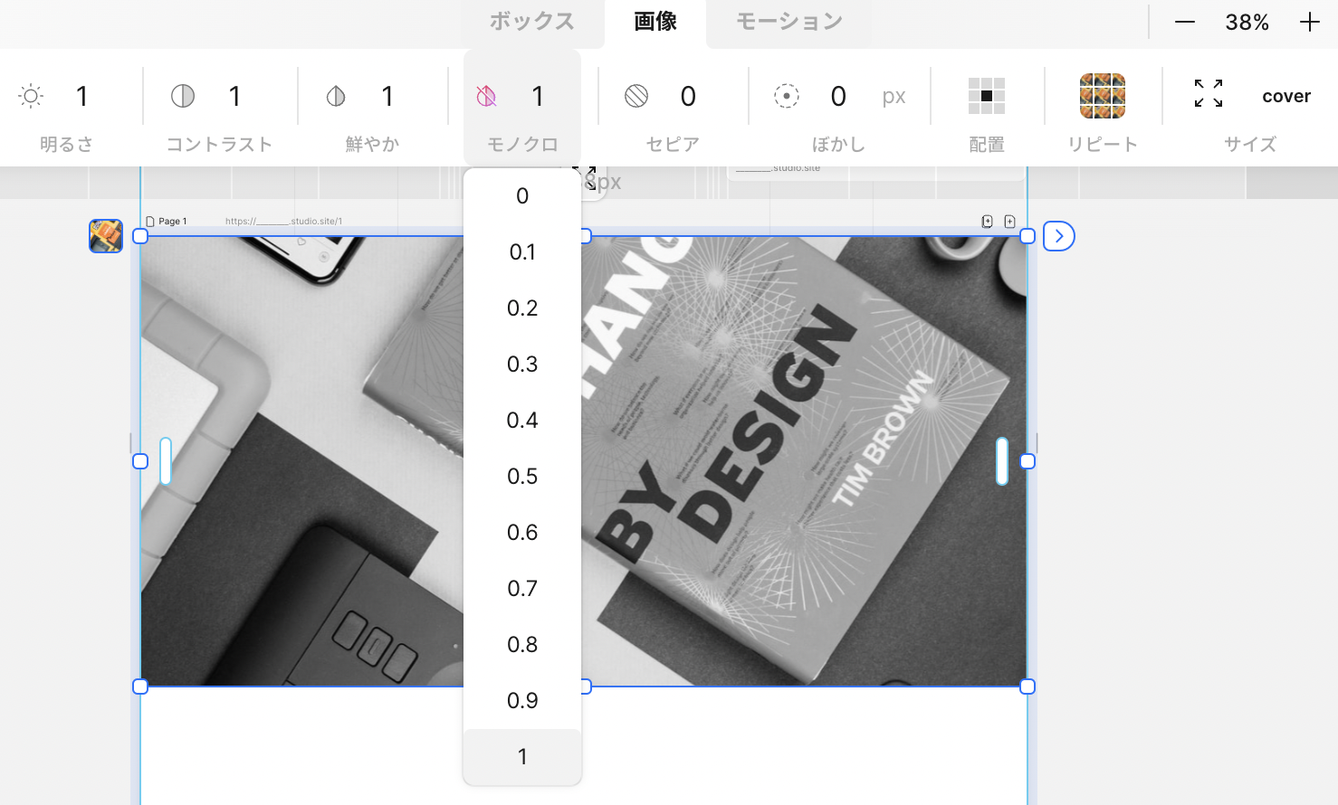
Task: Select 0.2 in the monochrome dropdown
Action: coord(522,308)
